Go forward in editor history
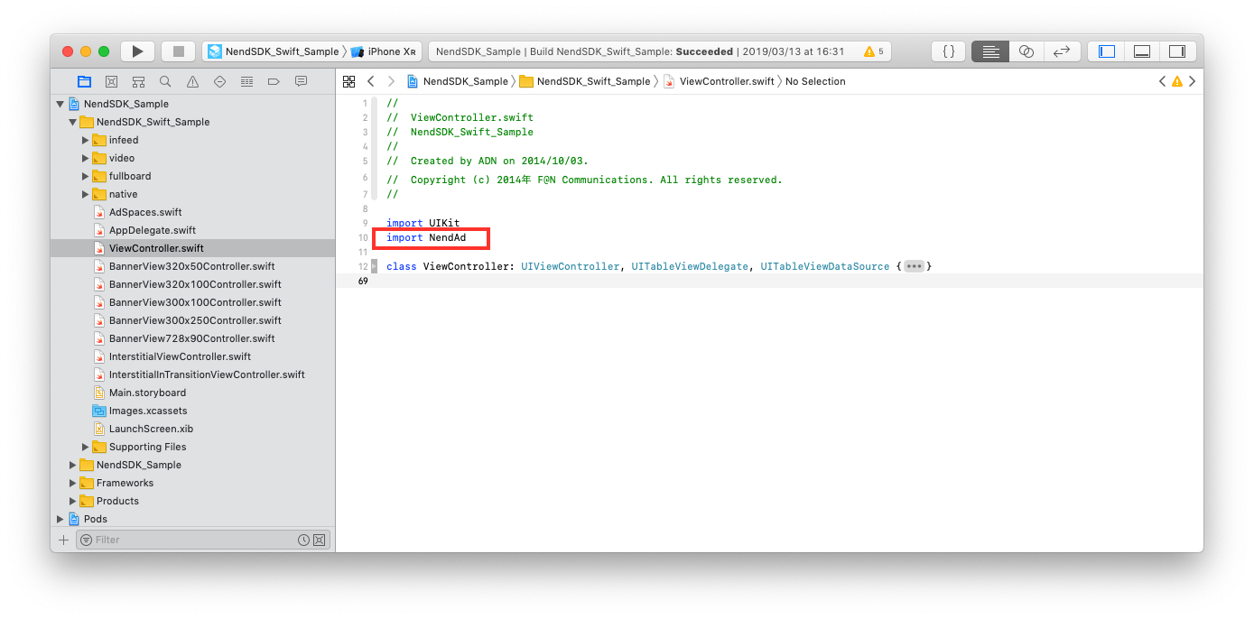Image resolution: width=1254 pixels, height=619 pixels. tap(391, 81)
